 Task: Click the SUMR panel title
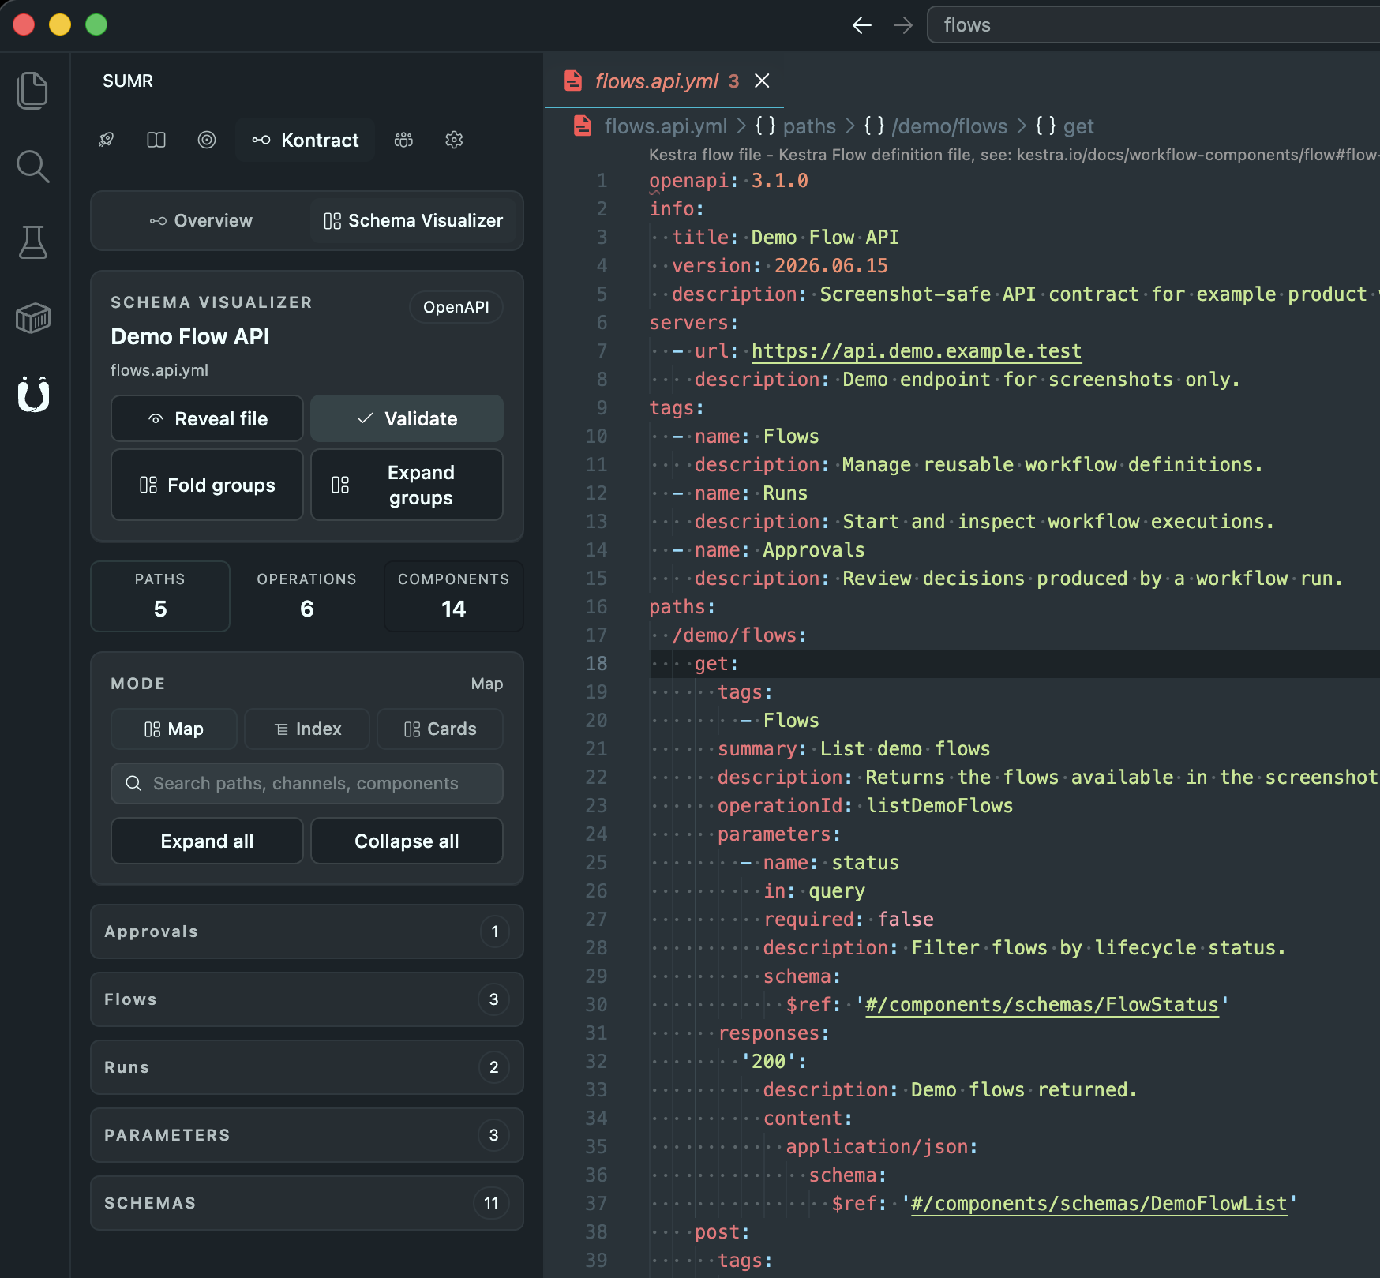pos(128,81)
